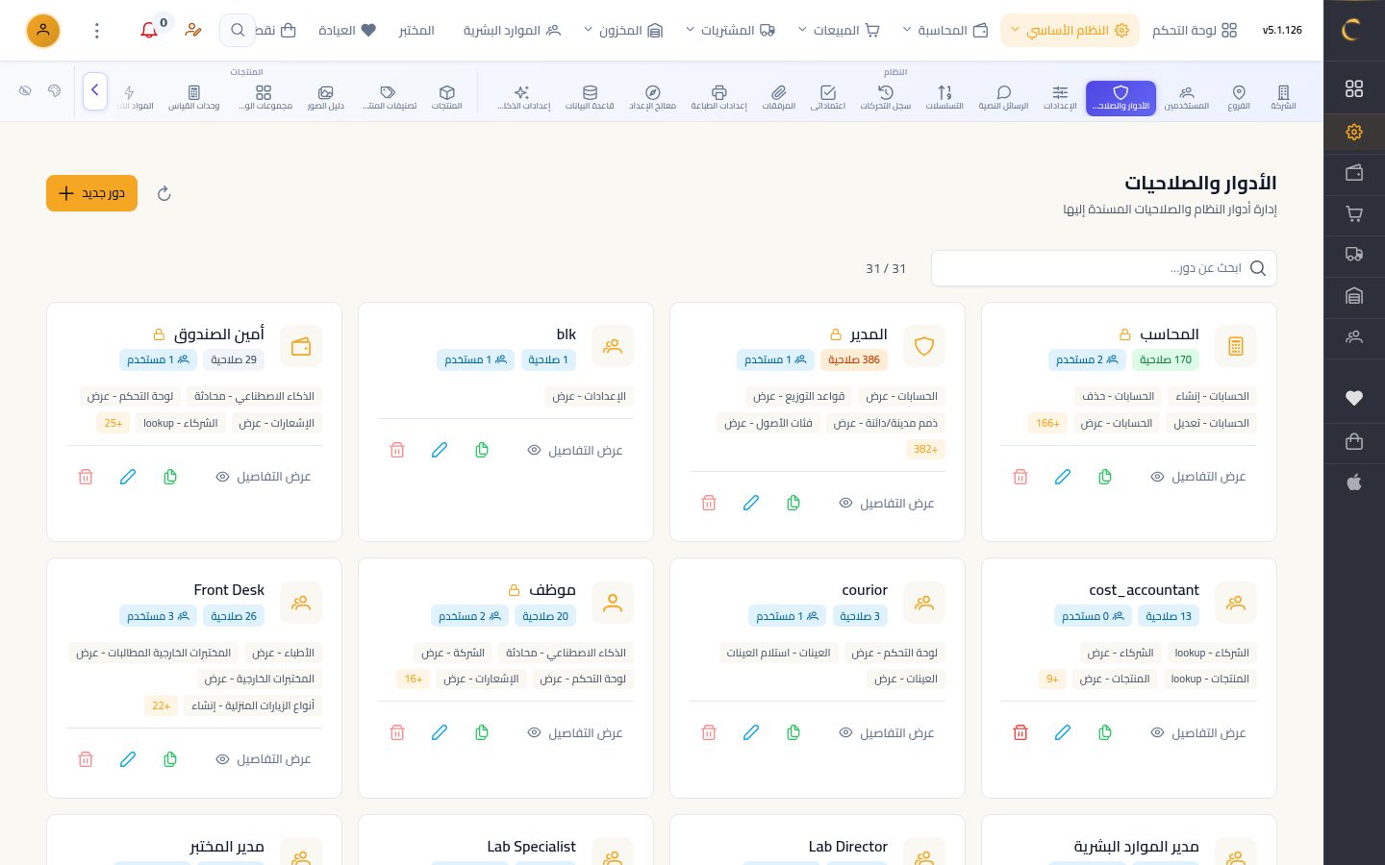The image size is (1385, 865).
Task: Click the pencil icon on the courior card
Action: (x=751, y=732)
